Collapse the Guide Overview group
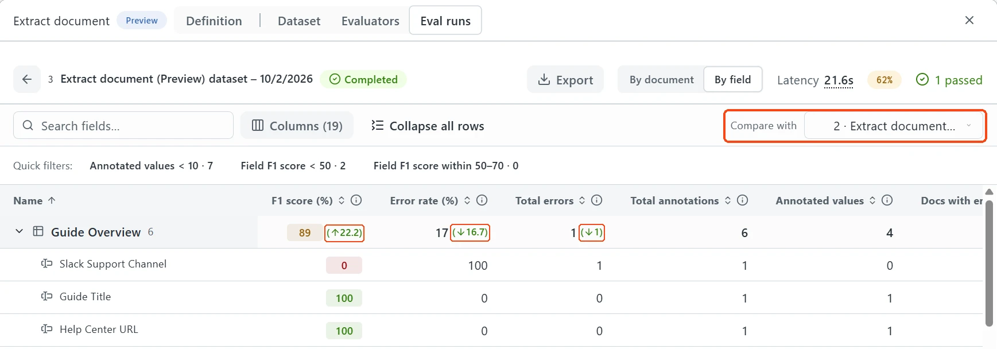The width and height of the screenshot is (997, 349). [x=19, y=231]
